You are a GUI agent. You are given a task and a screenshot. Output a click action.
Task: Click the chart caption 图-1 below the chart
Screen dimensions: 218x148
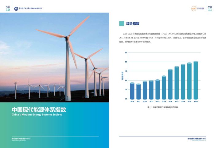point(162,107)
